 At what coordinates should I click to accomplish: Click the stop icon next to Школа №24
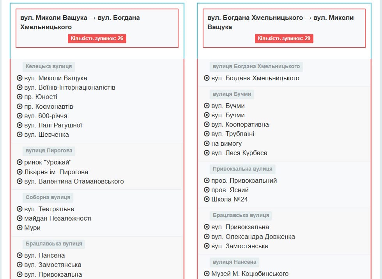[x=207, y=199]
